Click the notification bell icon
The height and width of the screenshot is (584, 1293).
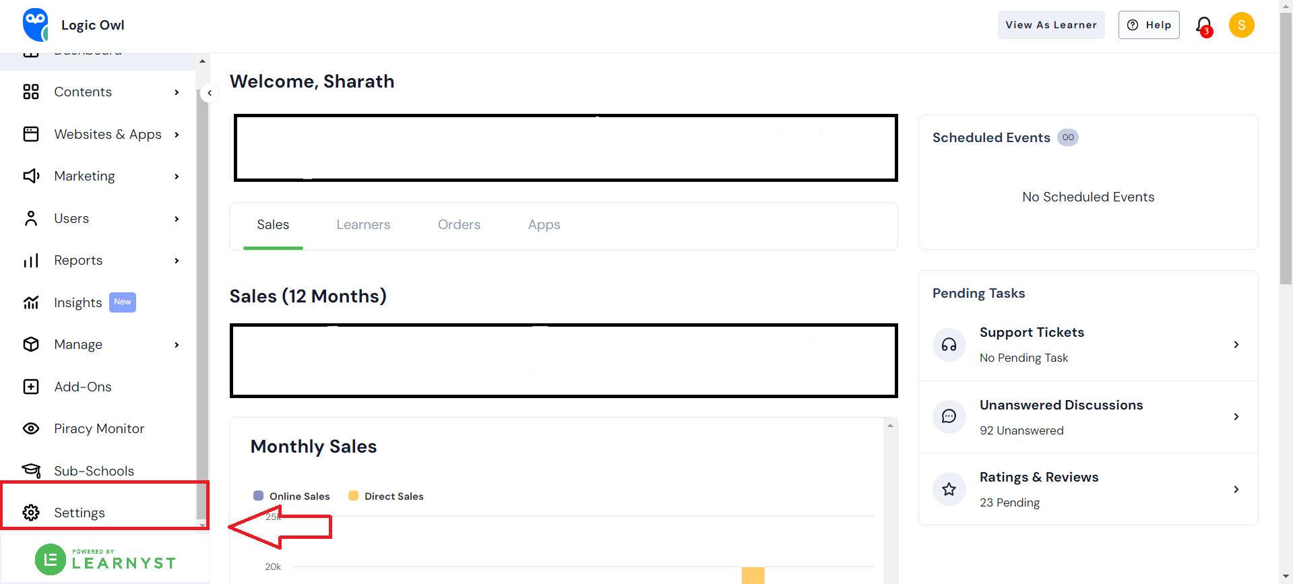pyautogui.click(x=1203, y=25)
